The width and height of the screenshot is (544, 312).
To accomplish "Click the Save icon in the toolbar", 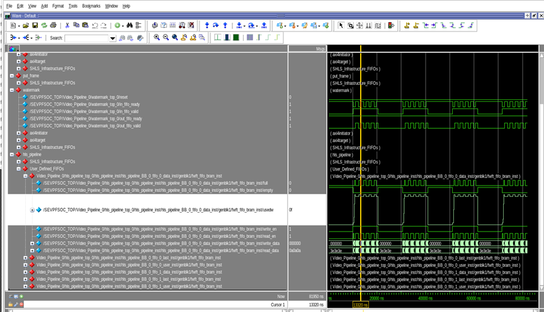I will click(x=35, y=25).
